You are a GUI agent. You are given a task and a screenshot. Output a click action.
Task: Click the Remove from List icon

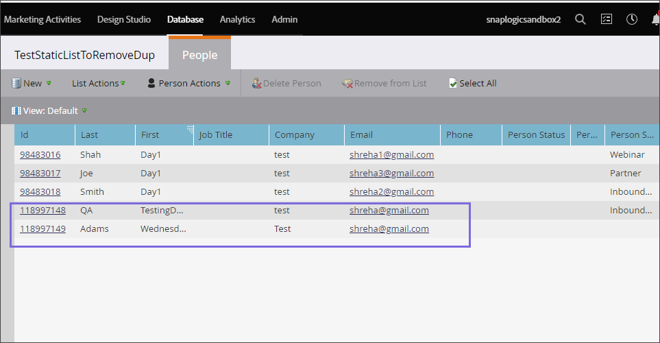coord(347,84)
